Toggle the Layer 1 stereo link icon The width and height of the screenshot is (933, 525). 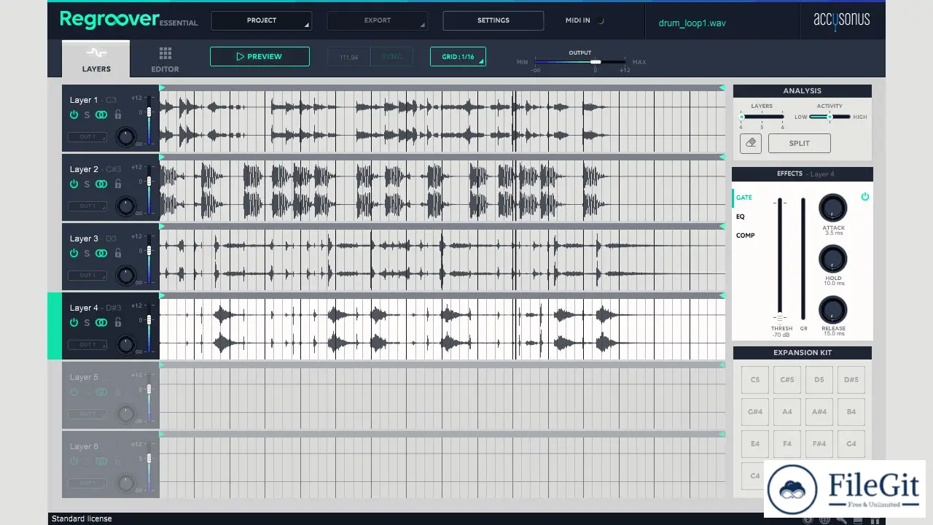tap(101, 114)
